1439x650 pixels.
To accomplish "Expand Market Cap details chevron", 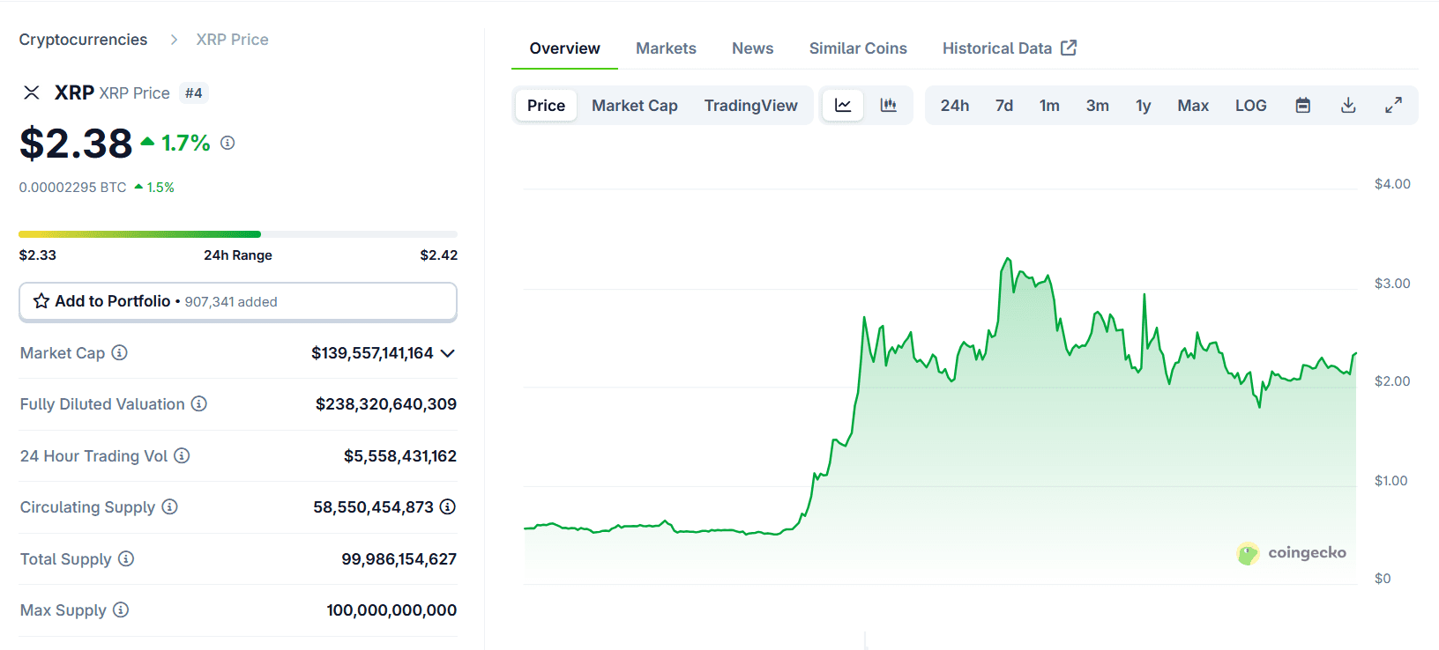I will tap(448, 353).
